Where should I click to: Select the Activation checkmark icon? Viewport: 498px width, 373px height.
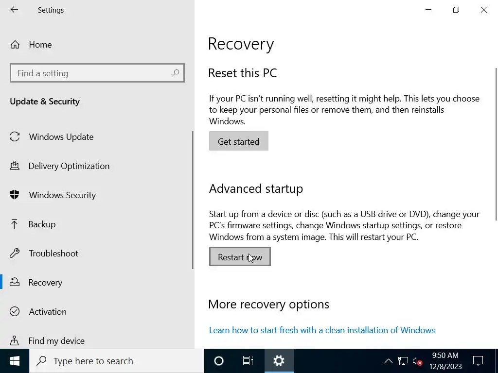click(x=15, y=311)
